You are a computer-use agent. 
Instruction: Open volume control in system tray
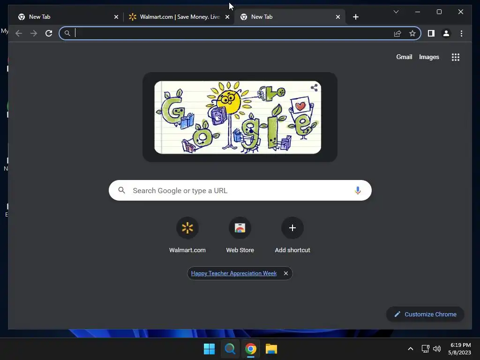[437, 349]
